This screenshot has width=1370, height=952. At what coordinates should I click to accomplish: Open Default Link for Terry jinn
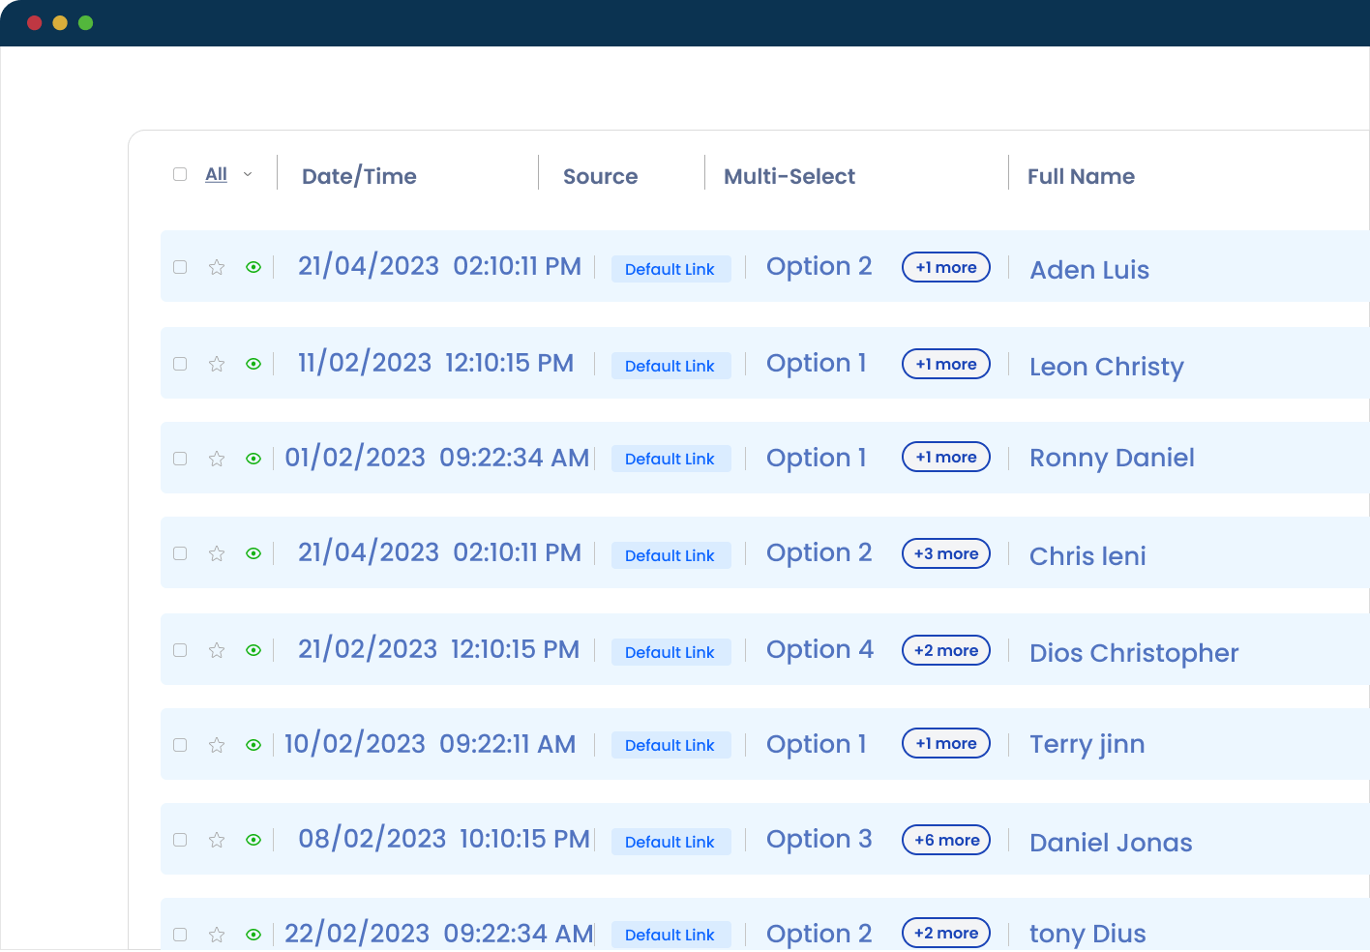click(670, 745)
